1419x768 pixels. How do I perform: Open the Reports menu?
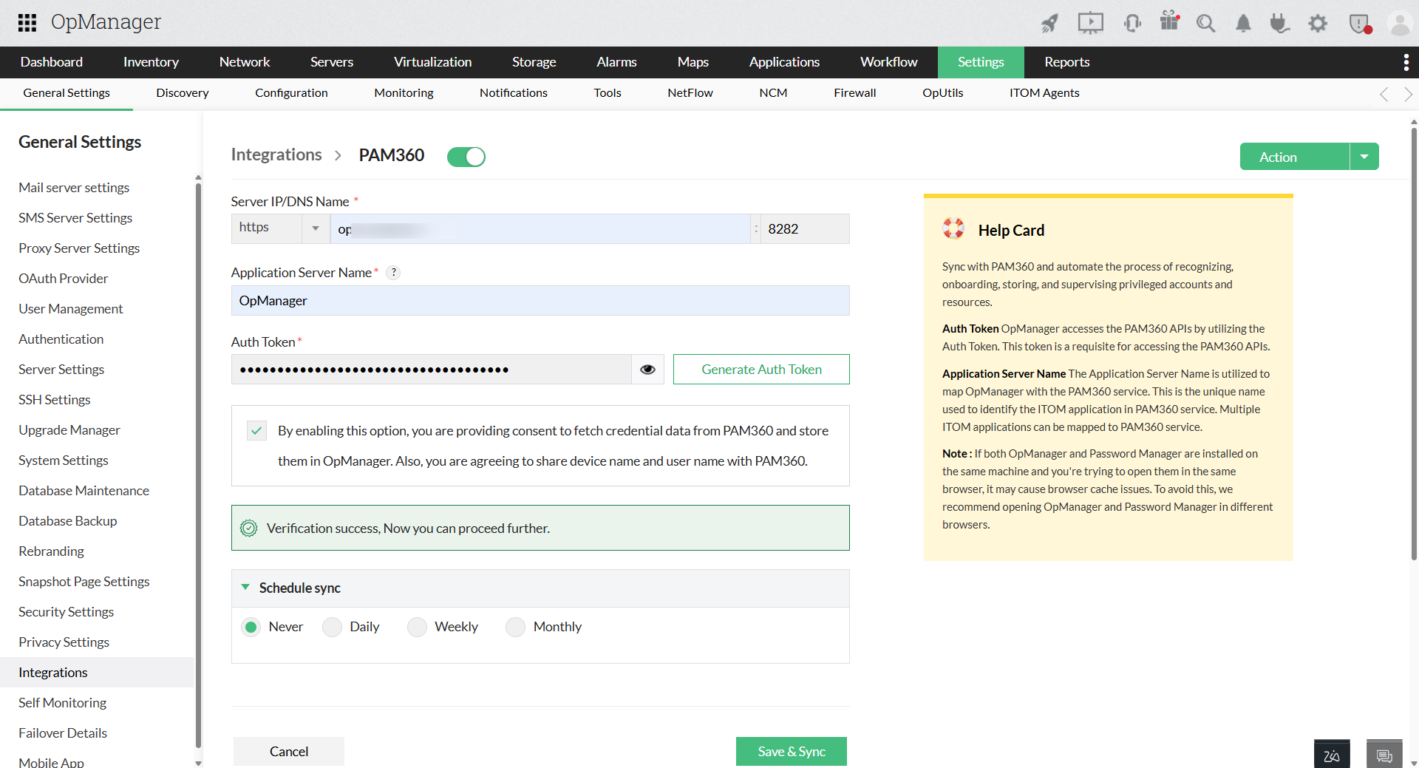[1066, 62]
